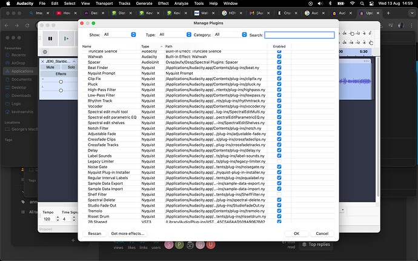
Task: Click the Play button in Audacity toolbar
Action: tap(66, 39)
